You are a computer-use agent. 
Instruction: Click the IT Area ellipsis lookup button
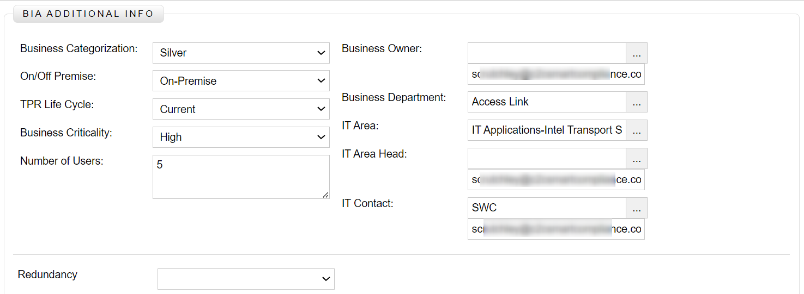coord(637,130)
